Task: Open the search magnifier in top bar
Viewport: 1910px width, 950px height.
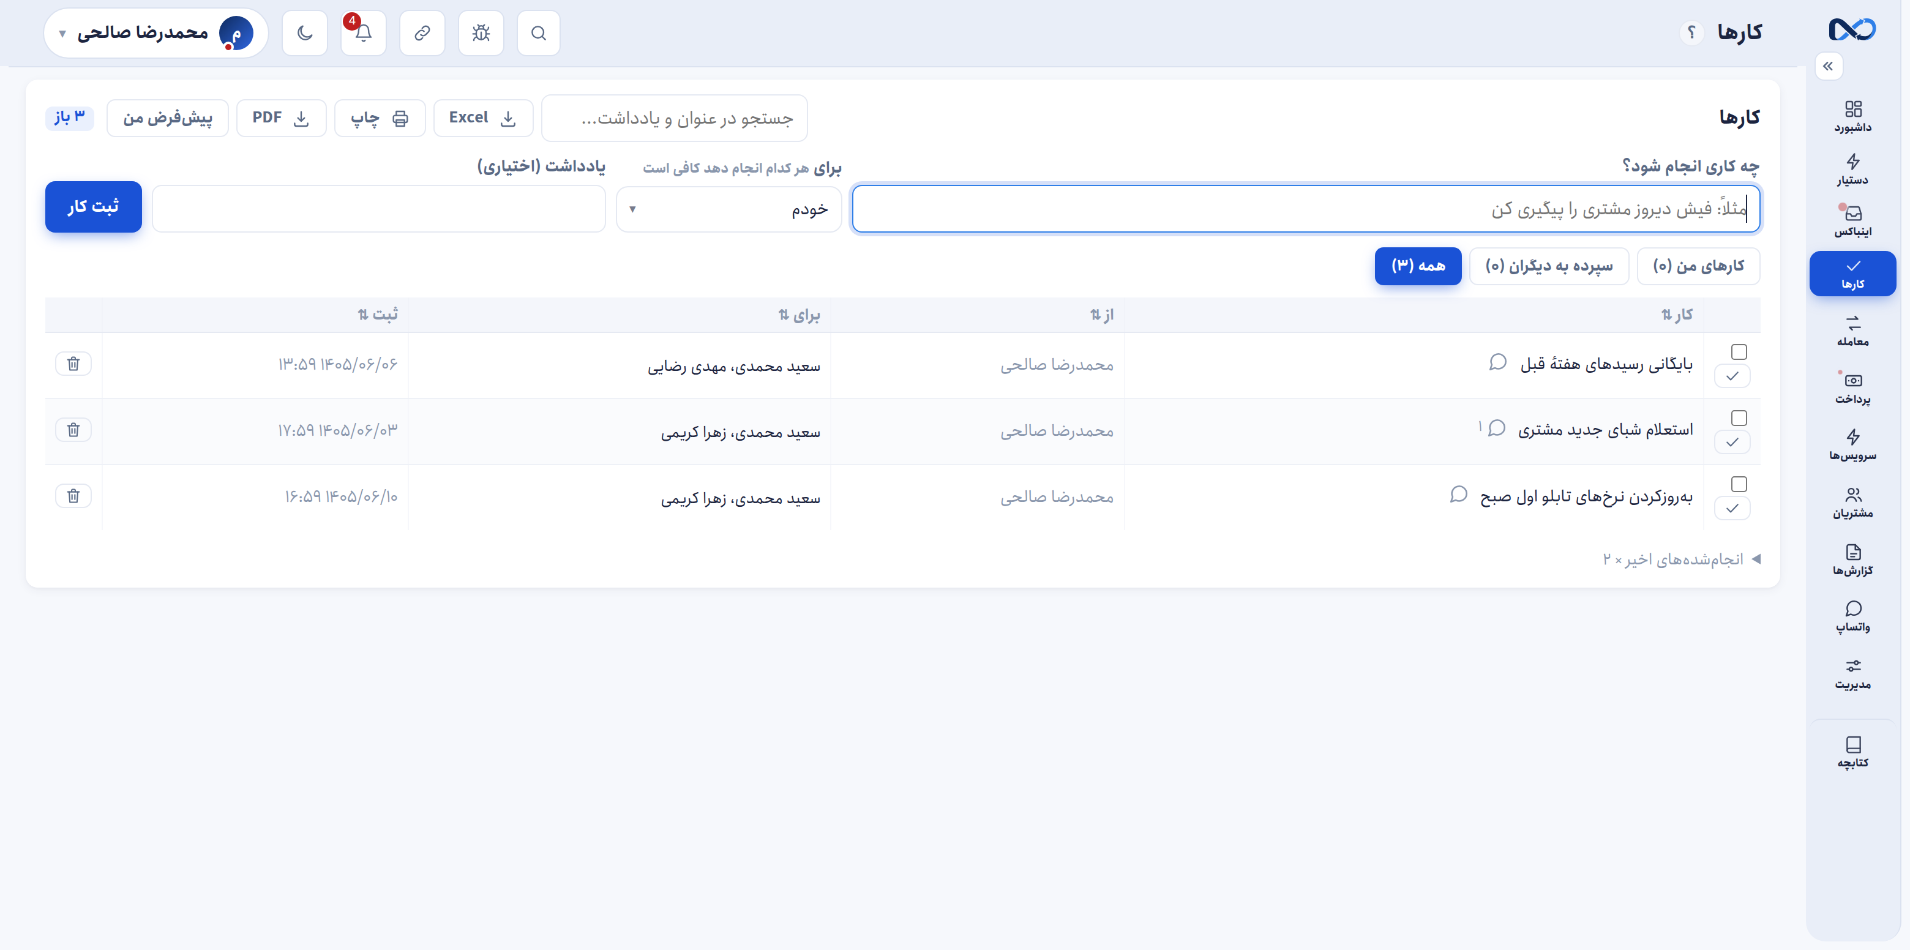Action: coord(538,32)
